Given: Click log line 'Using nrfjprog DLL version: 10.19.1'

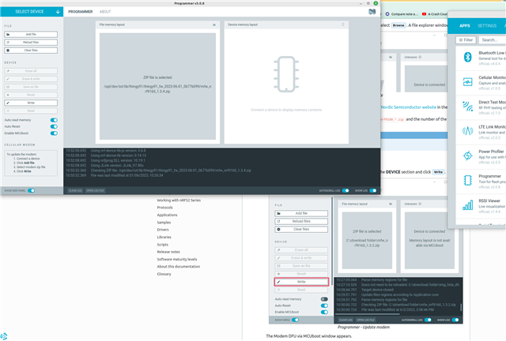Looking at the screenshot, I should [118, 160].
